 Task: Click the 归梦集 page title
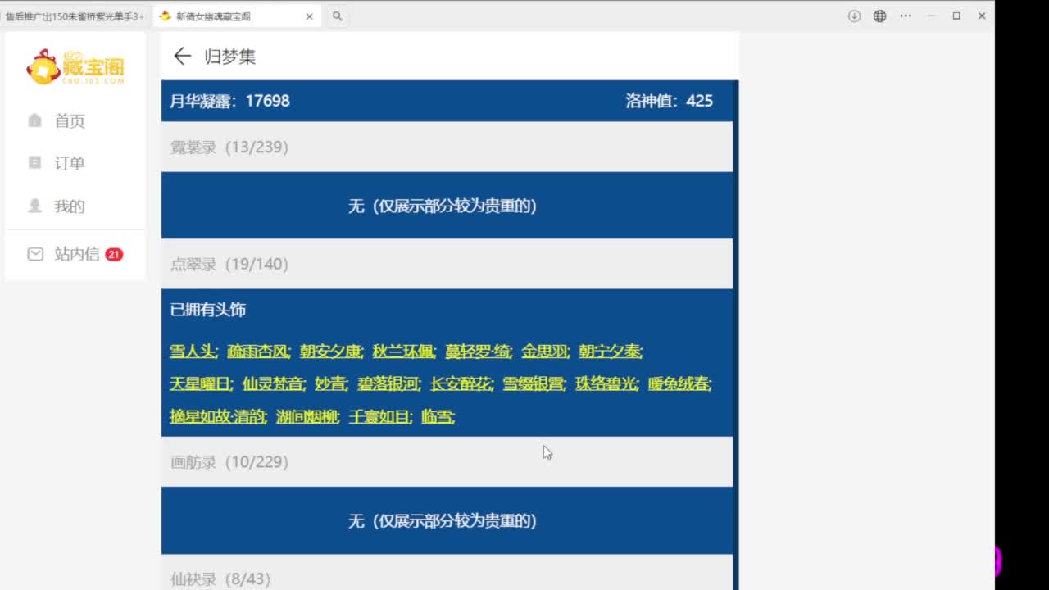[x=230, y=56]
